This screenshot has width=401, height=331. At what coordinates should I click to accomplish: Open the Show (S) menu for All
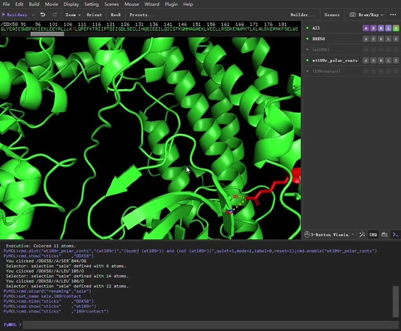point(373,28)
